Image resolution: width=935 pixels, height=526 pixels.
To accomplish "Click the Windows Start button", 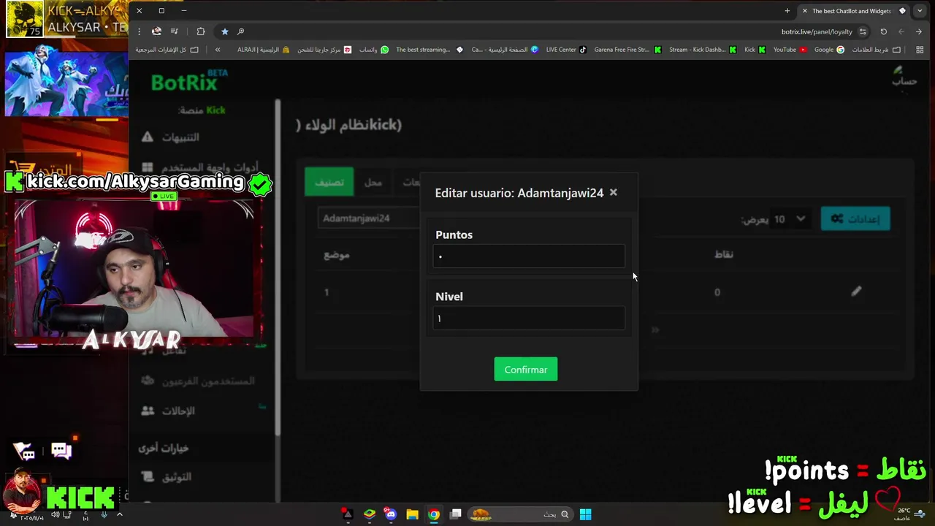I will [x=585, y=514].
